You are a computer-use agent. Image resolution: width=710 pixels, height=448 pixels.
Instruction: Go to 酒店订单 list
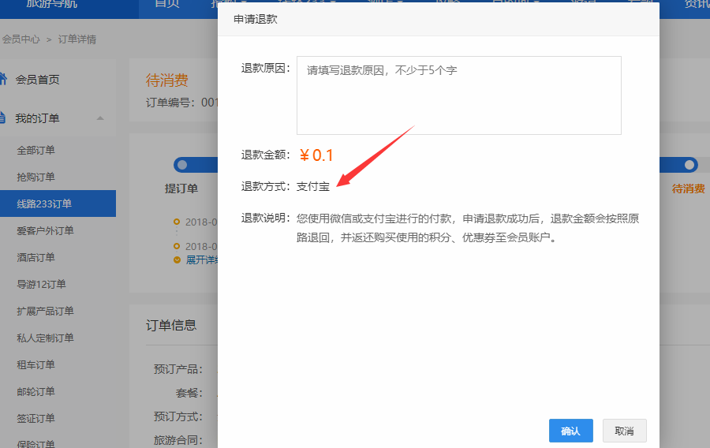[x=36, y=258]
